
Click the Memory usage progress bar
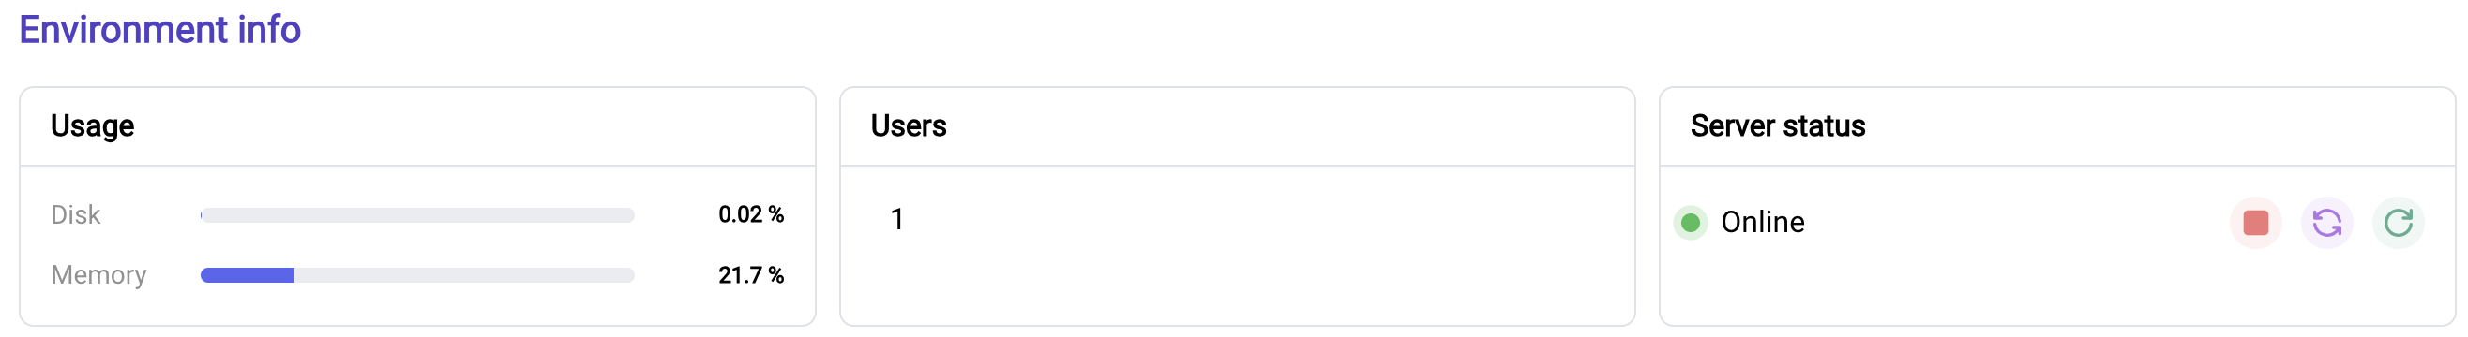pyautogui.click(x=416, y=276)
